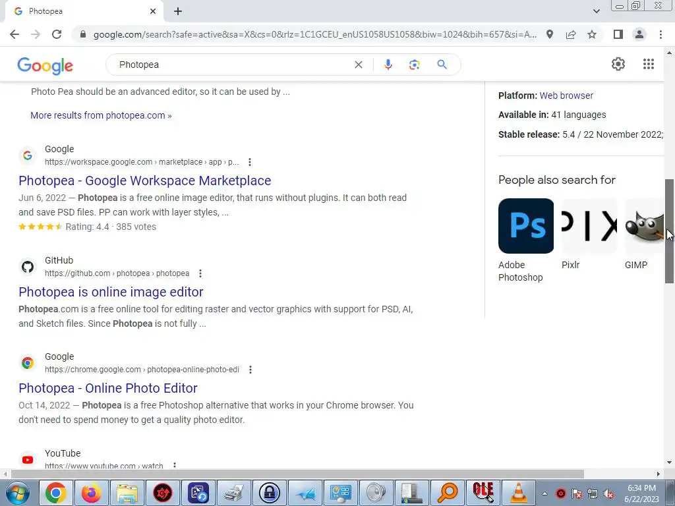Toggle Chrome side panel icon
This screenshot has width=675, height=506.
click(x=618, y=34)
